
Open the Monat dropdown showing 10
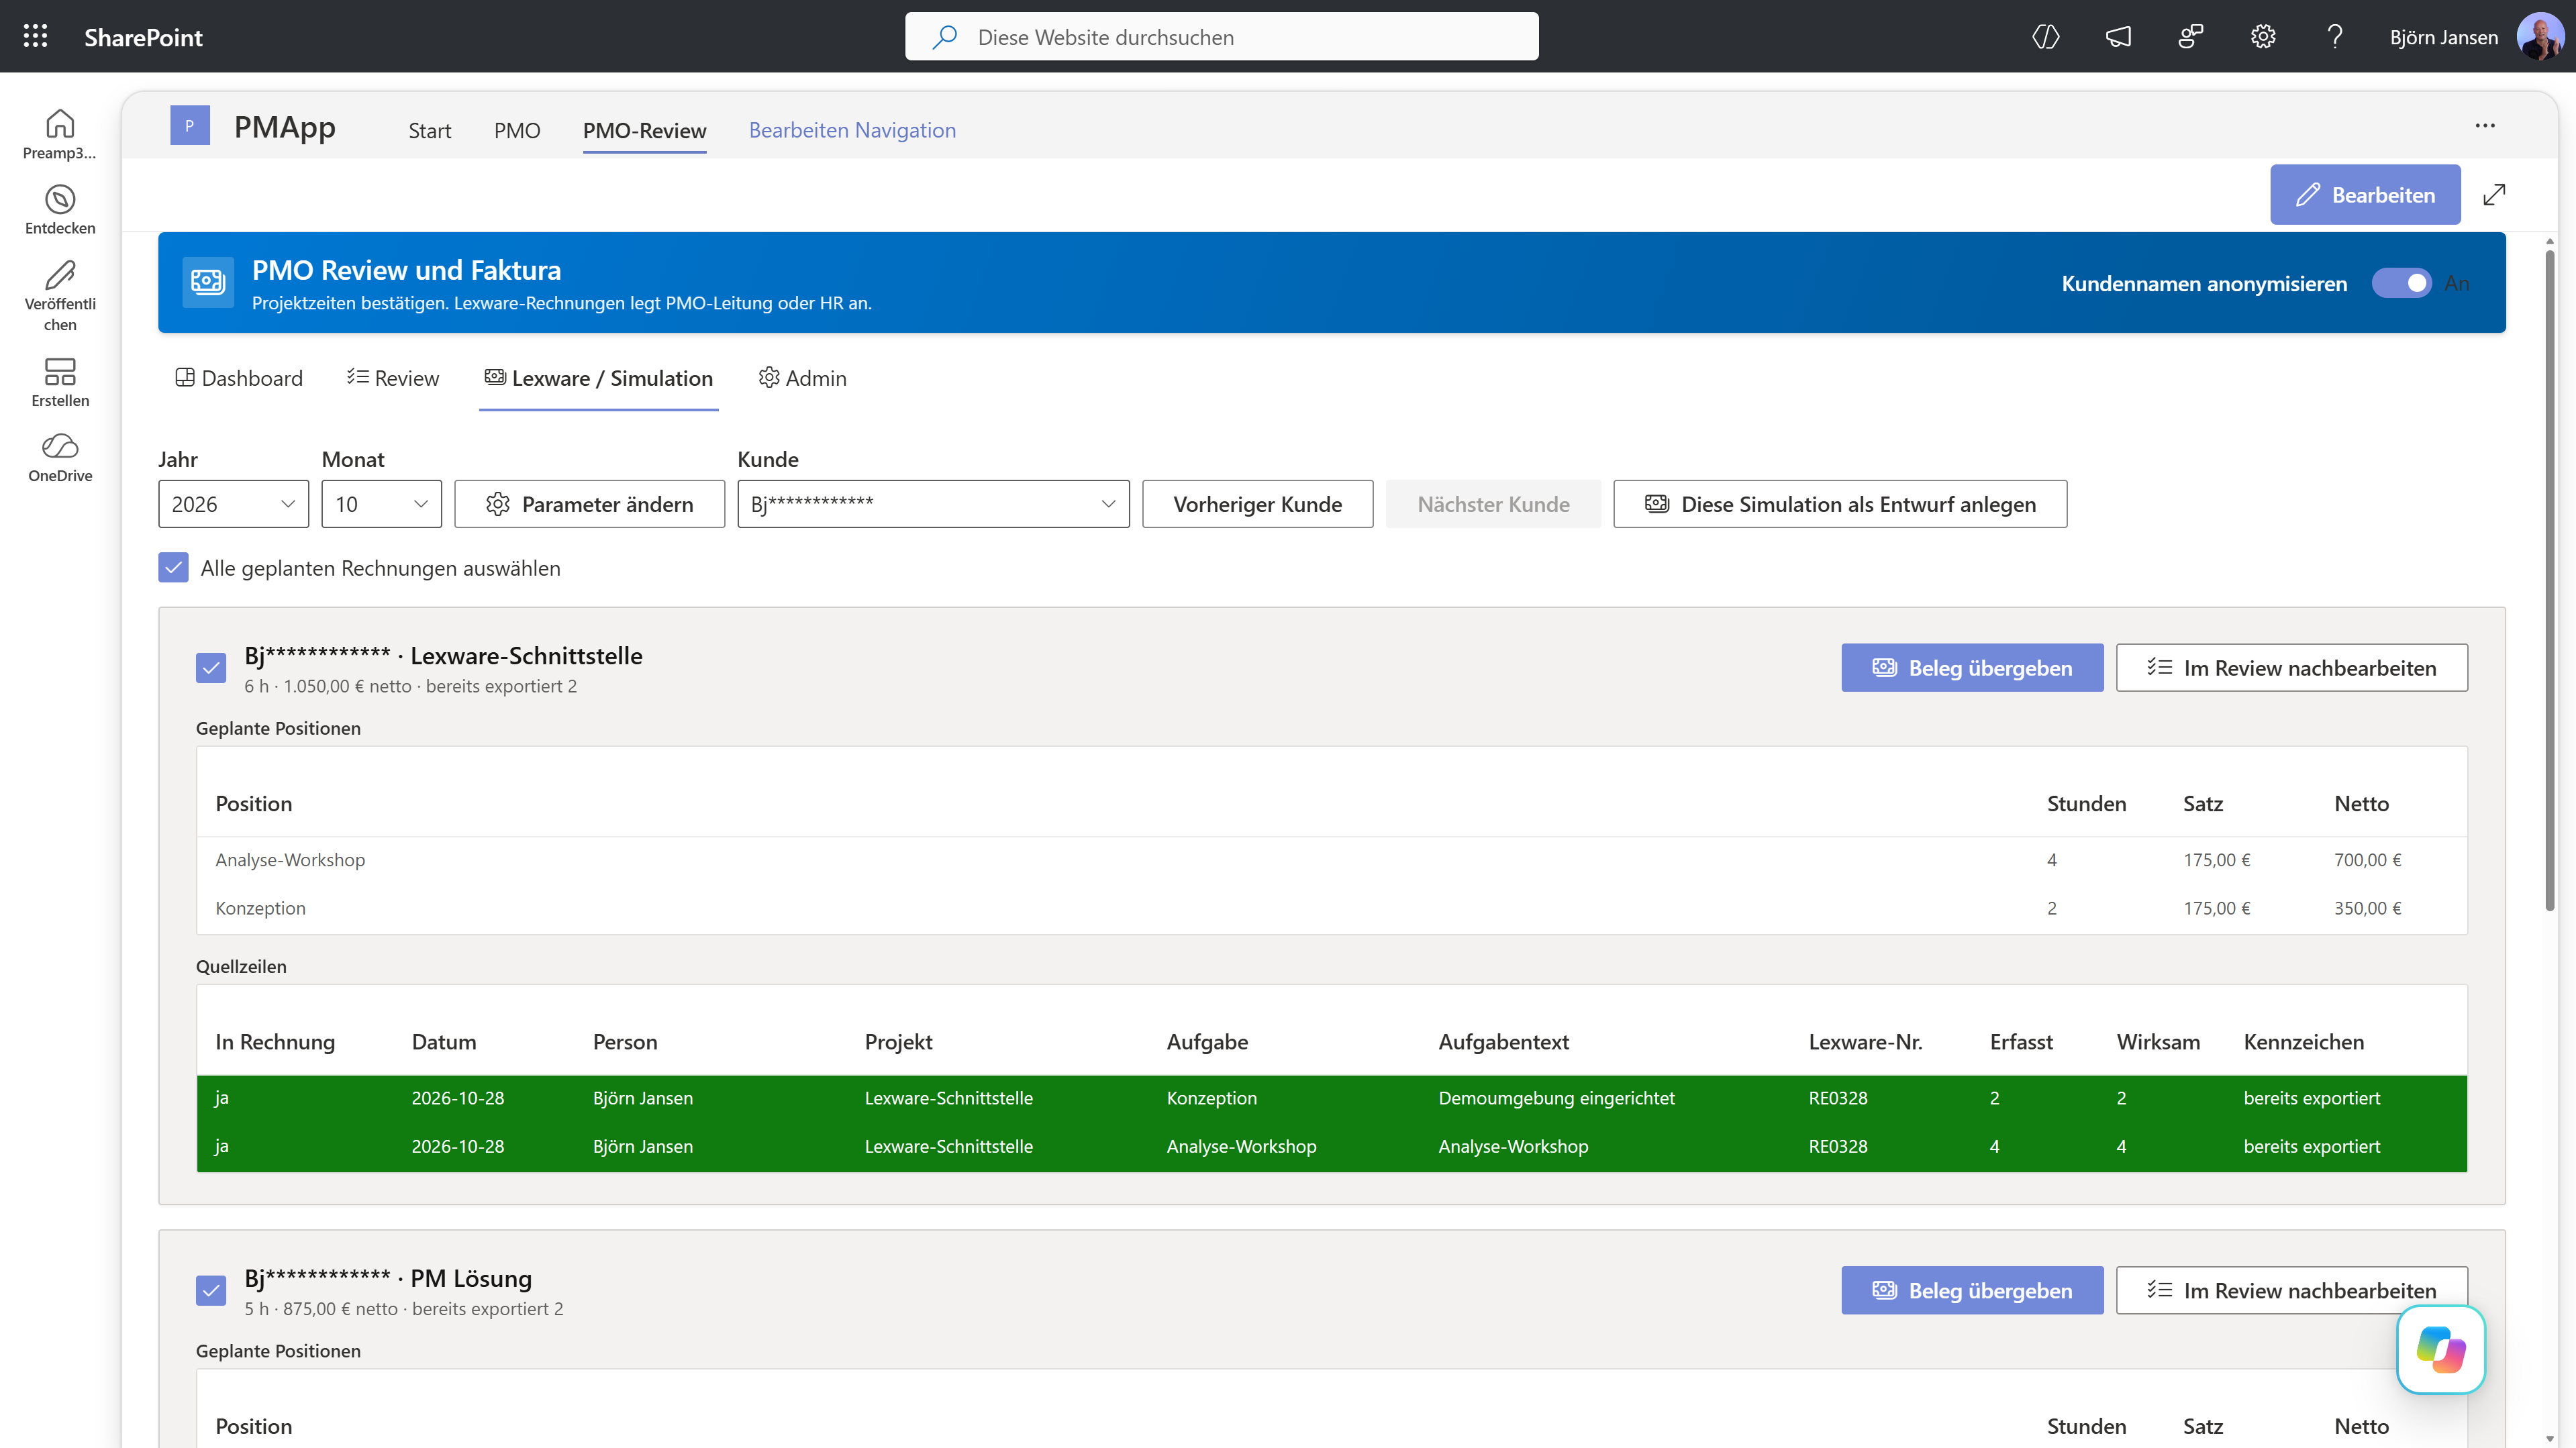tap(381, 504)
